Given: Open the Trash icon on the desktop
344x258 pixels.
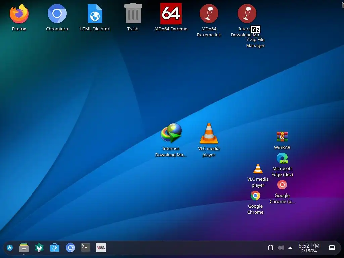Looking at the screenshot, I should coord(133,13).
